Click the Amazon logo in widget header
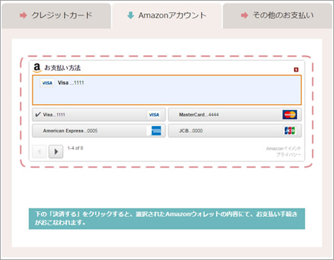Image resolution: width=334 pixels, height=260 pixels. click(x=37, y=68)
